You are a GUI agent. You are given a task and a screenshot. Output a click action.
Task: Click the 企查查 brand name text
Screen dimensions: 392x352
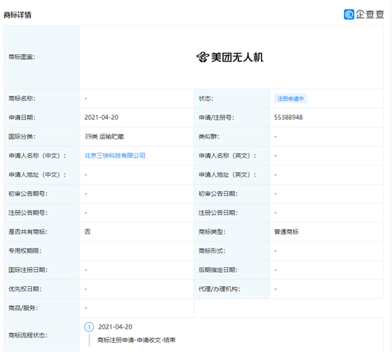(x=370, y=14)
